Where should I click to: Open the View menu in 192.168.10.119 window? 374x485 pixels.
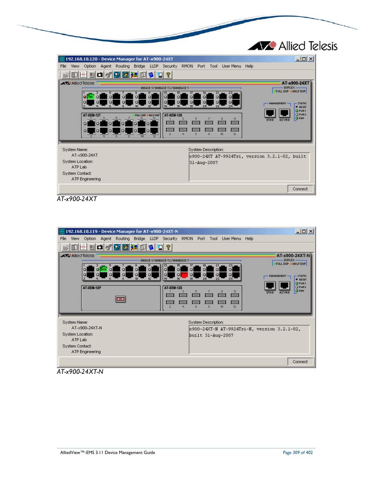click(x=75, y=239)
